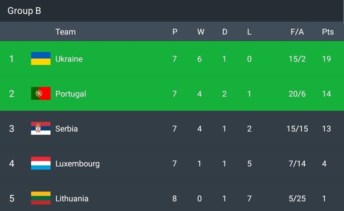Click the Group B header title

click(24, 11)
